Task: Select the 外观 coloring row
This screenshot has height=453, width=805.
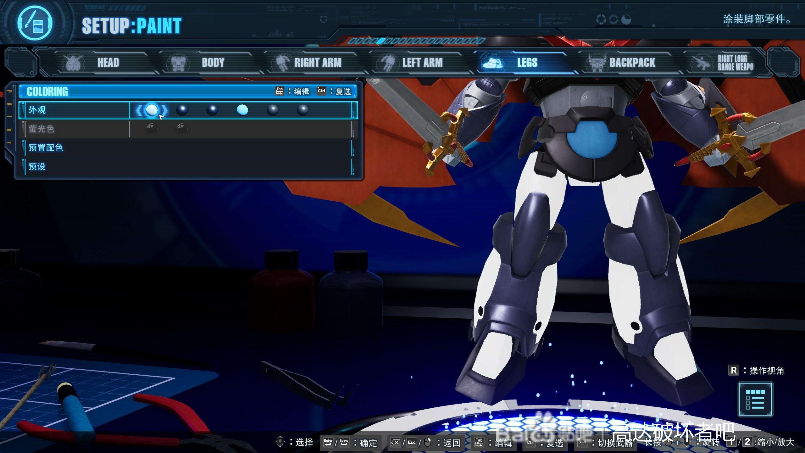Action: [188, 110]
